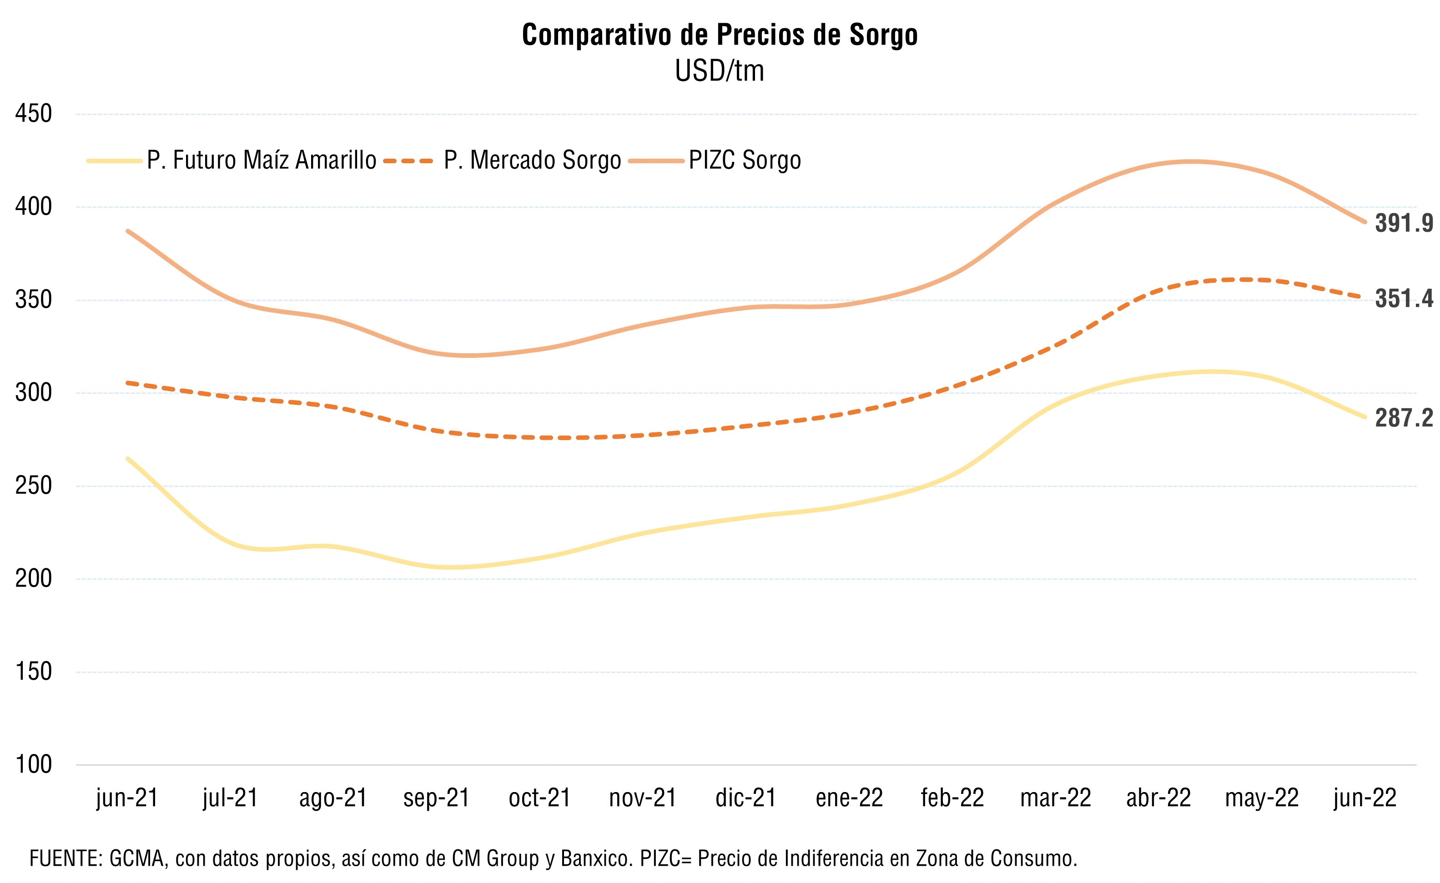Select the P. Mercado Sorgo legend label

pyautogui.click(x=532, y=161)
